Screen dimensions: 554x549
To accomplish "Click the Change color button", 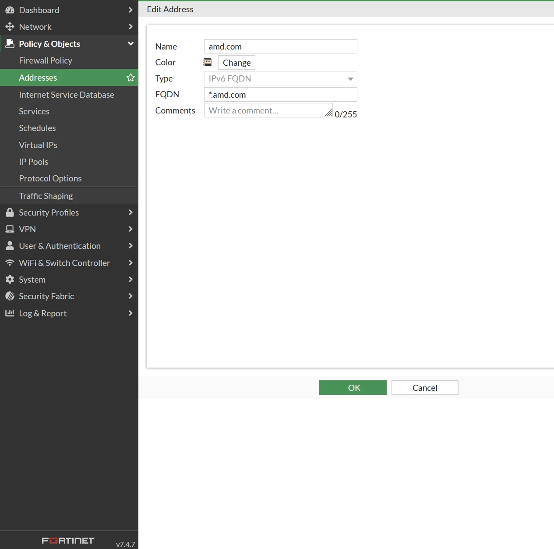I will point(236,63).
